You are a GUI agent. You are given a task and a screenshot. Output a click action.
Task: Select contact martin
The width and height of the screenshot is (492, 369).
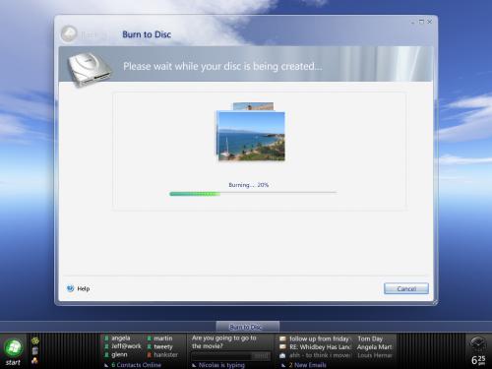point(163,338)
